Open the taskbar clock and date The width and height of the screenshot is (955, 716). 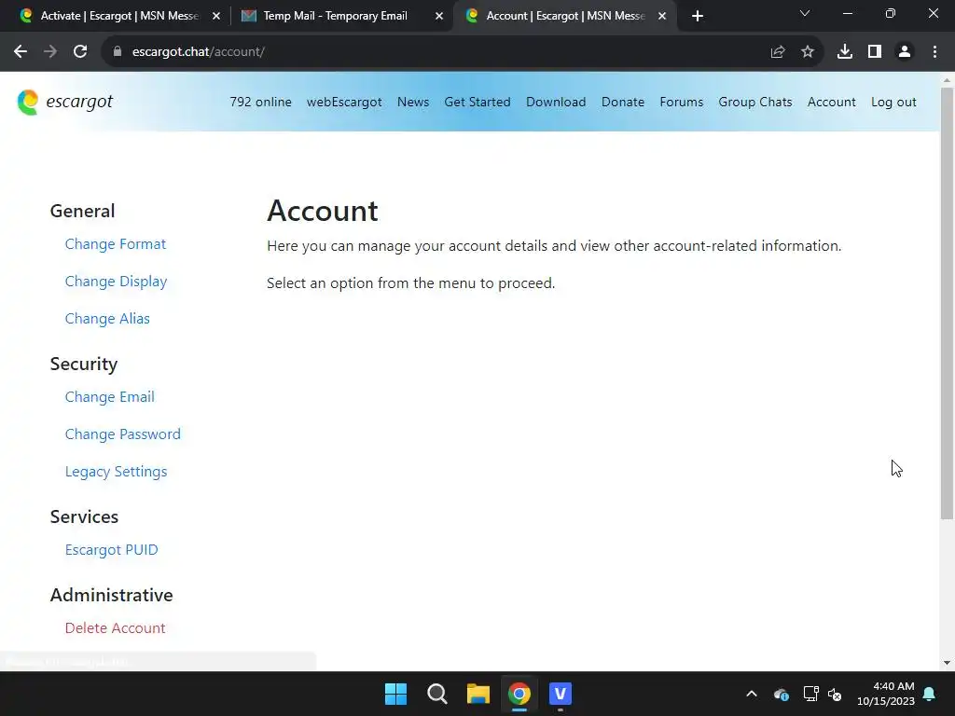coord(886,694)
